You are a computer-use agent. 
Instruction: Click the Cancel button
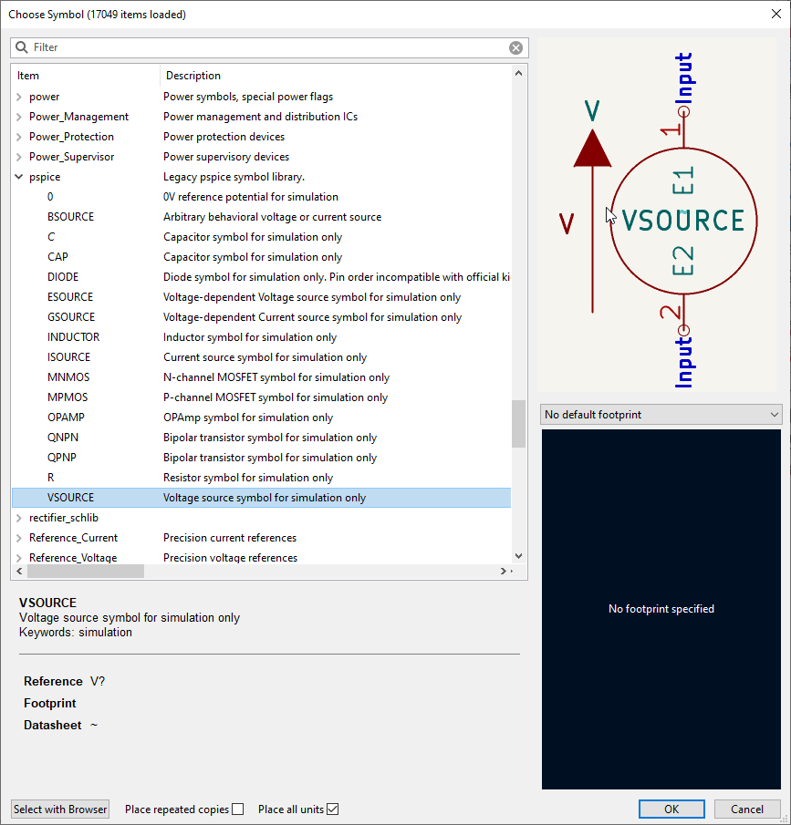(x=746, y=809)
